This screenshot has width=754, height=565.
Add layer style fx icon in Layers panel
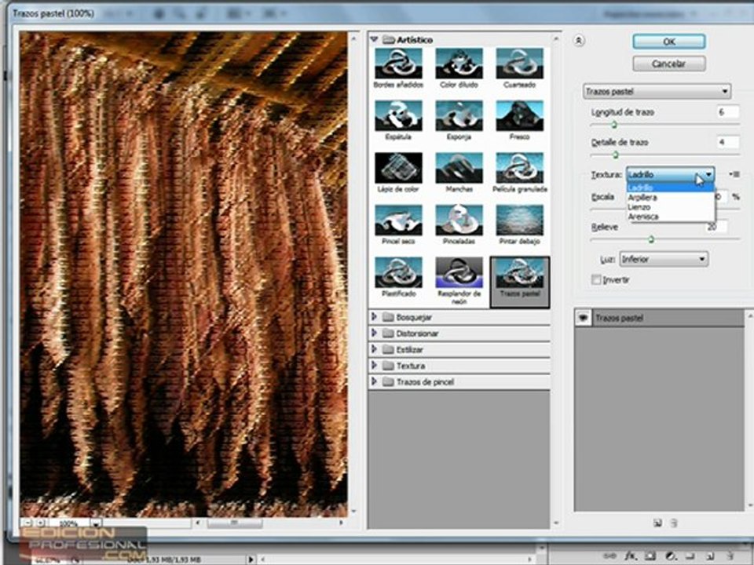(x=631, y=556)
